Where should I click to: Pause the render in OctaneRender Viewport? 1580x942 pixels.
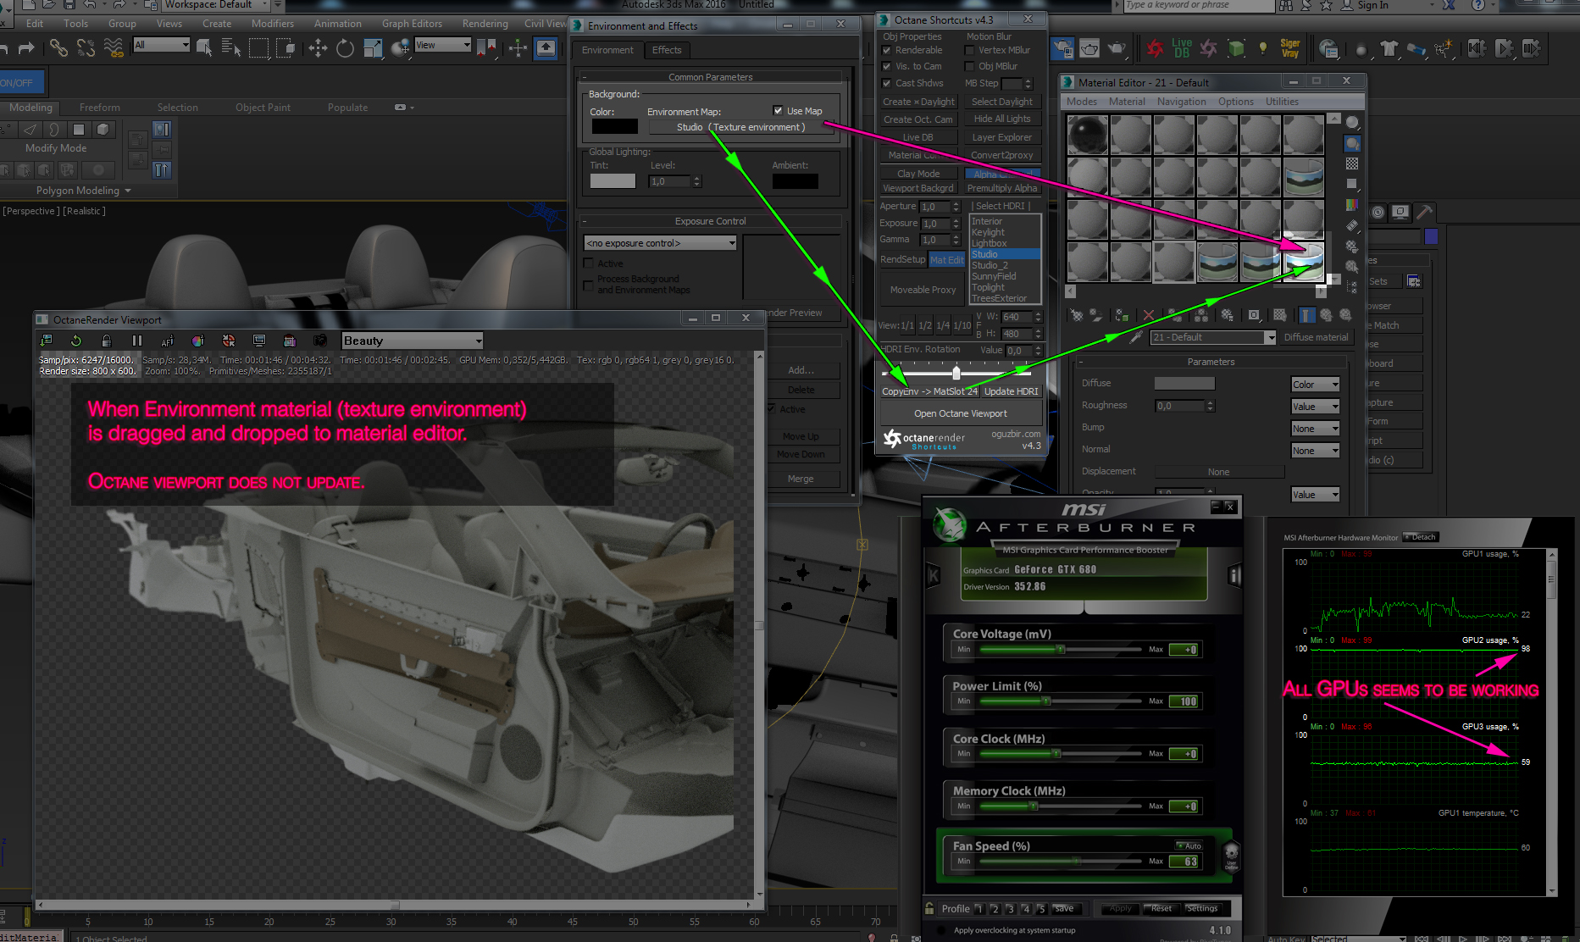tap(137, 341)
